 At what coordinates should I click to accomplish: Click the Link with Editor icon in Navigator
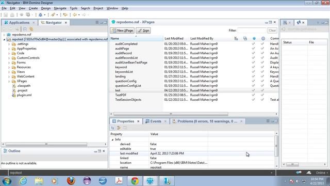31,29
